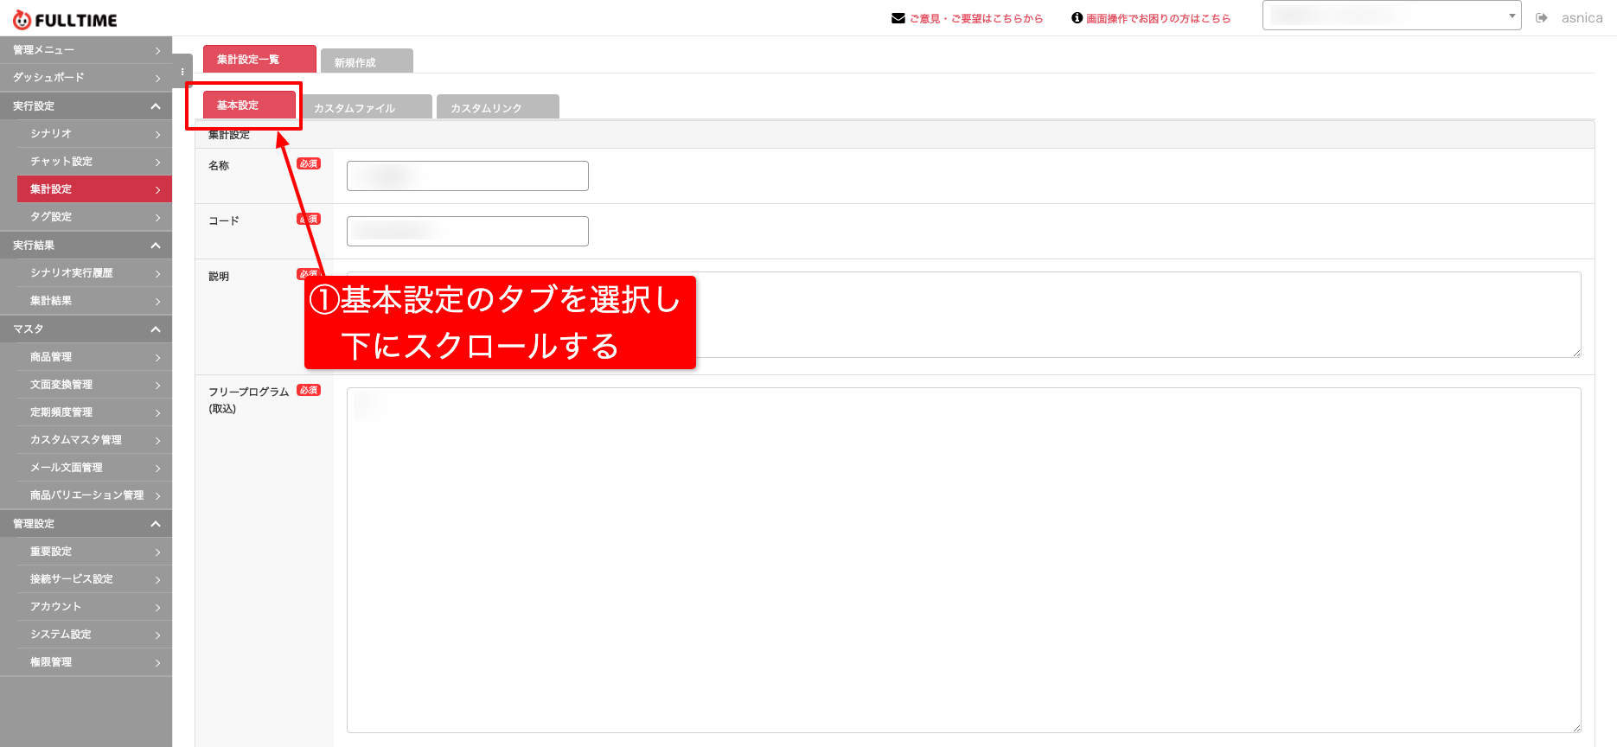Screen dimensions: 1617x747
Task: Switch to the 新規作成 tab
Action: [x=367, y=61]
